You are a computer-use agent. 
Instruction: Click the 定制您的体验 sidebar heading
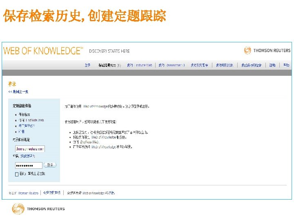[x=22, y=106]
